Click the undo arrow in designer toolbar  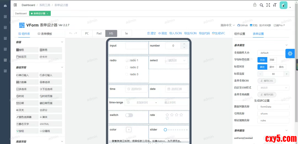pyautogui.click(x=71, y=33)
